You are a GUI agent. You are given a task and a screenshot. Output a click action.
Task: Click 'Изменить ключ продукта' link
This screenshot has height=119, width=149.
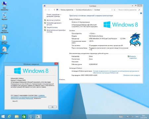click(x=131, y=75)
